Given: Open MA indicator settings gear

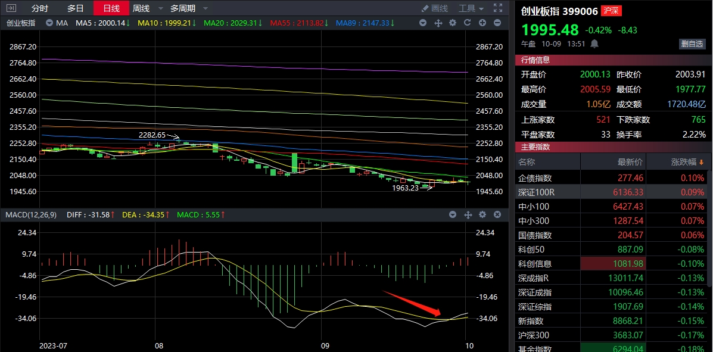Looking at the screenshot, I should click(453, 23).
